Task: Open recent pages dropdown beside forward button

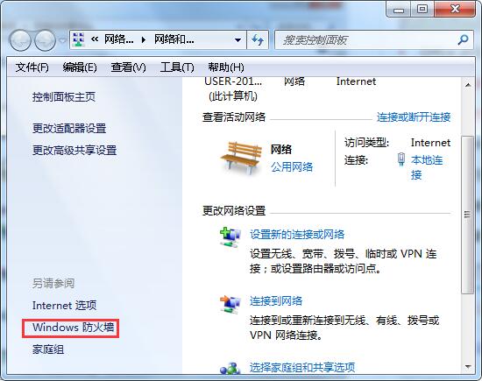Action: coord(63,40)
